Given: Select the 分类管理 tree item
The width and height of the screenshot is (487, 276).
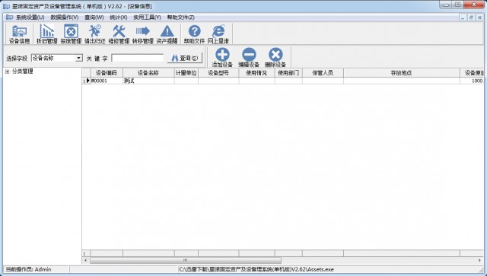Looking at the screenshot, I should pos(22,71).
